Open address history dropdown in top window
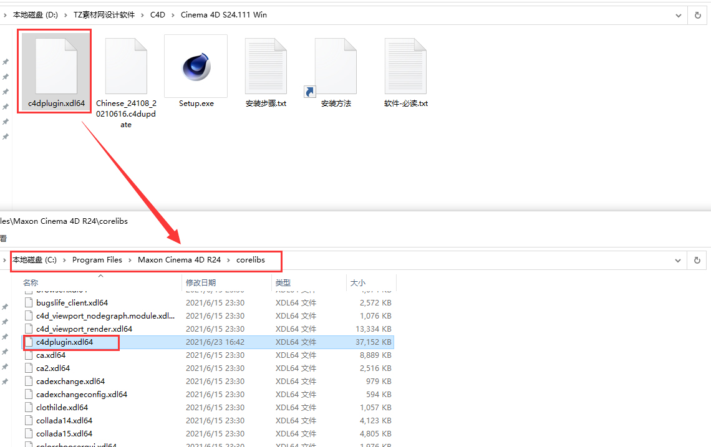 [x=679, y=15]
